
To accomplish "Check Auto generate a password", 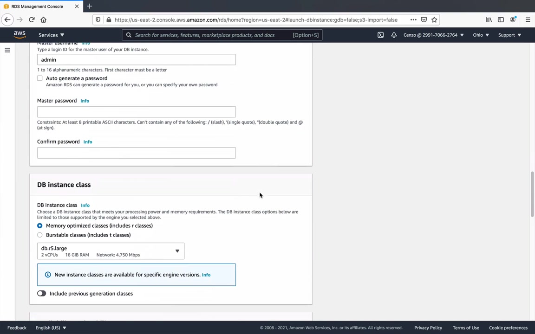I will [x=40, y=78].
